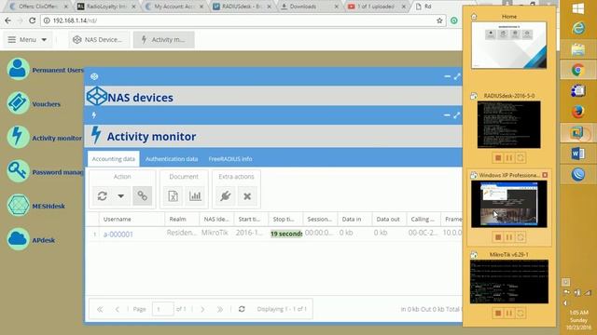Pause the MikroTik v6.29-1 VM
The image size is (597, 335).
click(509, 313)
